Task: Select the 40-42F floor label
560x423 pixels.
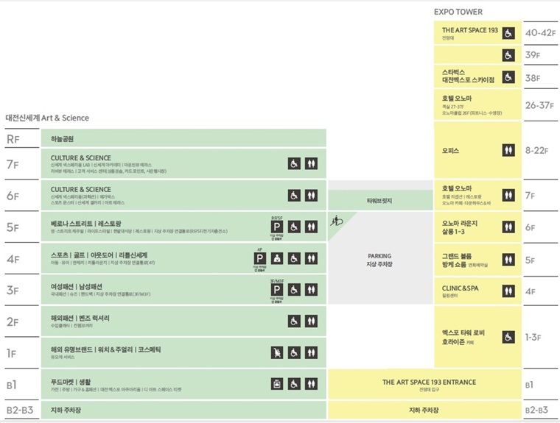Action: tap(540, 33)
